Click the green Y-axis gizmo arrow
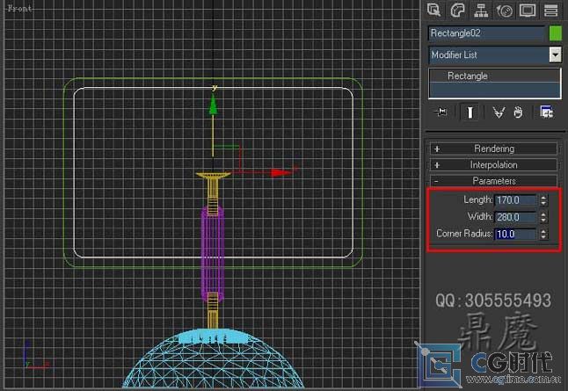The height and width of the screenshot is (391, 568). tap(213, 106)
